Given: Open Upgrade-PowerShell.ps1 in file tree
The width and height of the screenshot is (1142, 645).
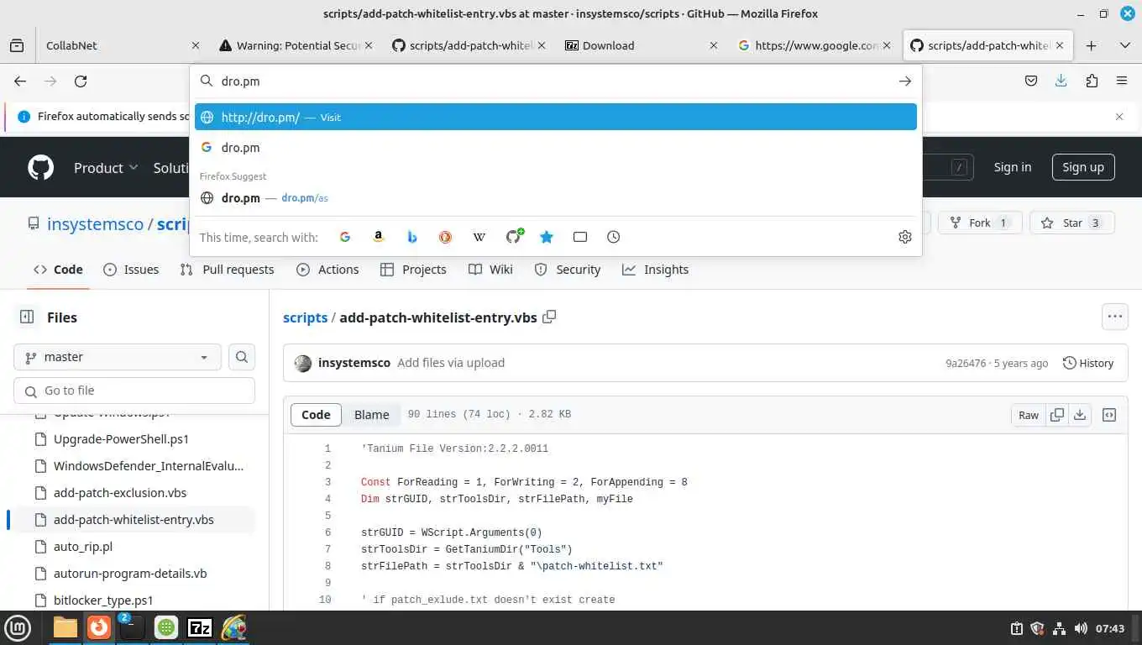Looking at the screenshot, I should click(x=121, y=439).
